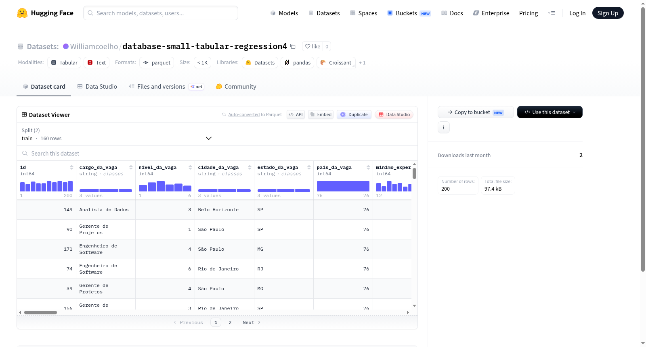Click the Duplicate button
646x347 pixels.
(x=354, y=114)
